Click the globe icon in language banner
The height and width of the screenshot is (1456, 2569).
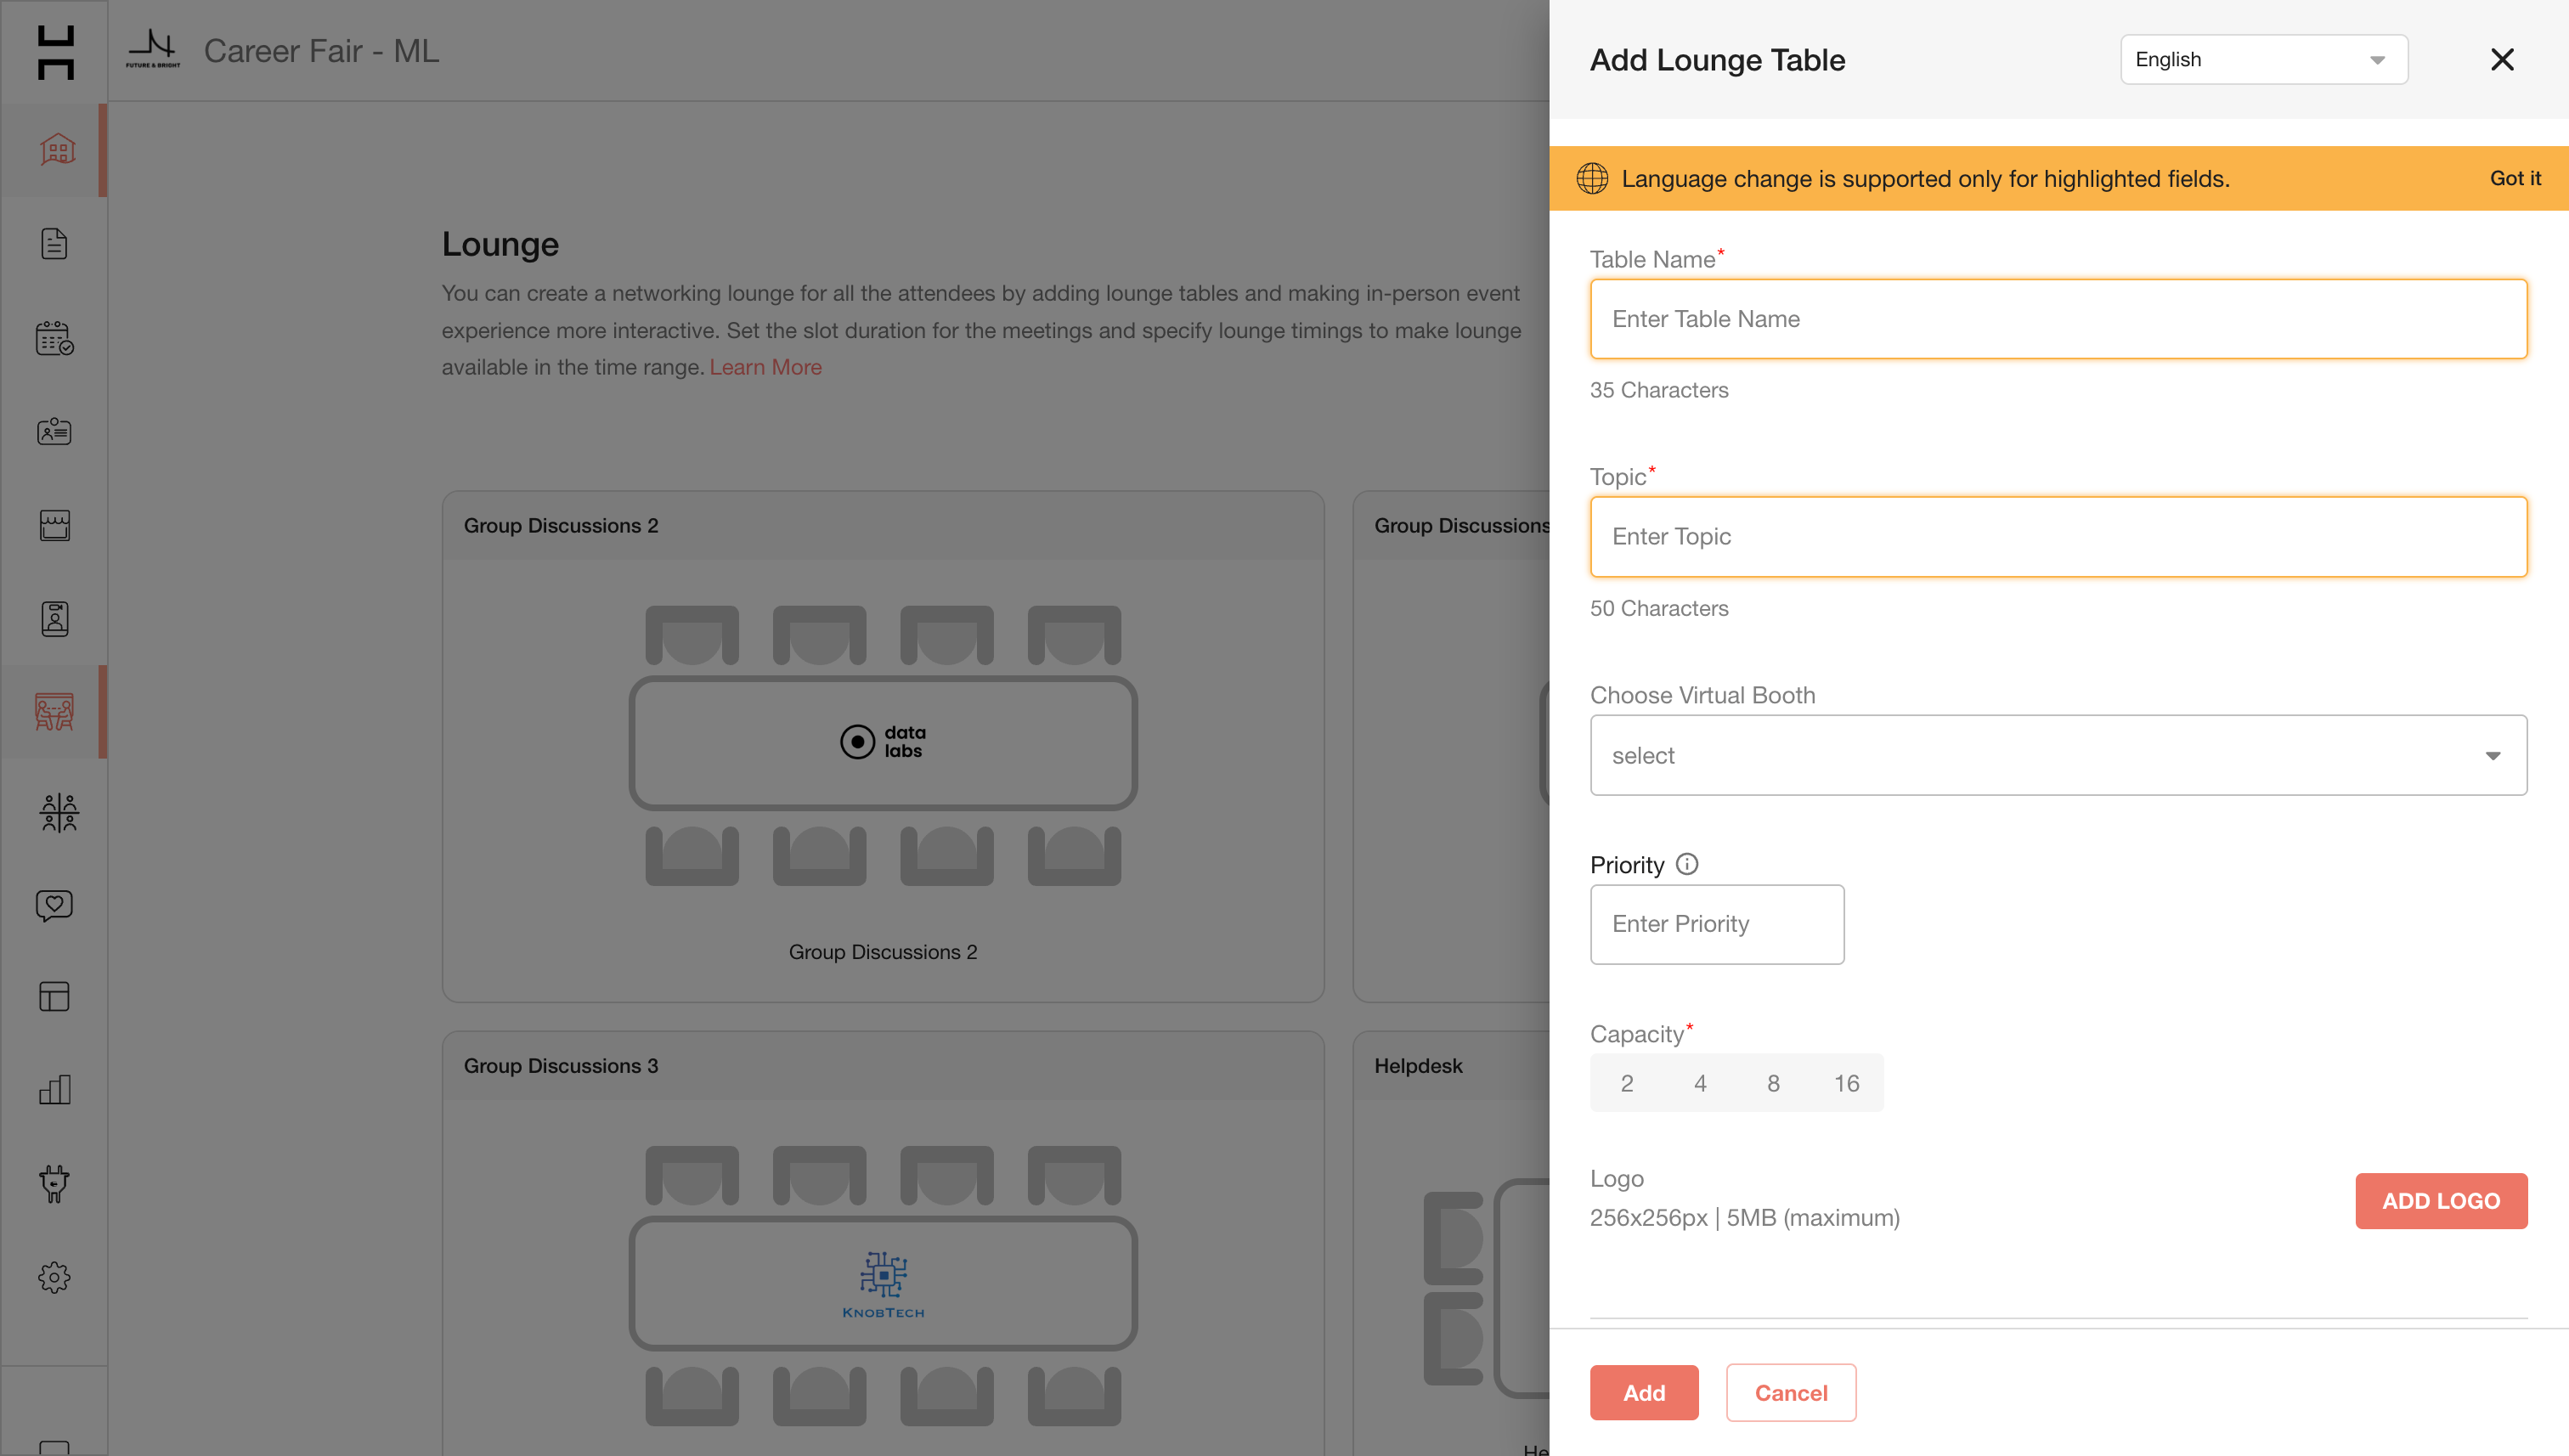click(x=1592, y=178)
